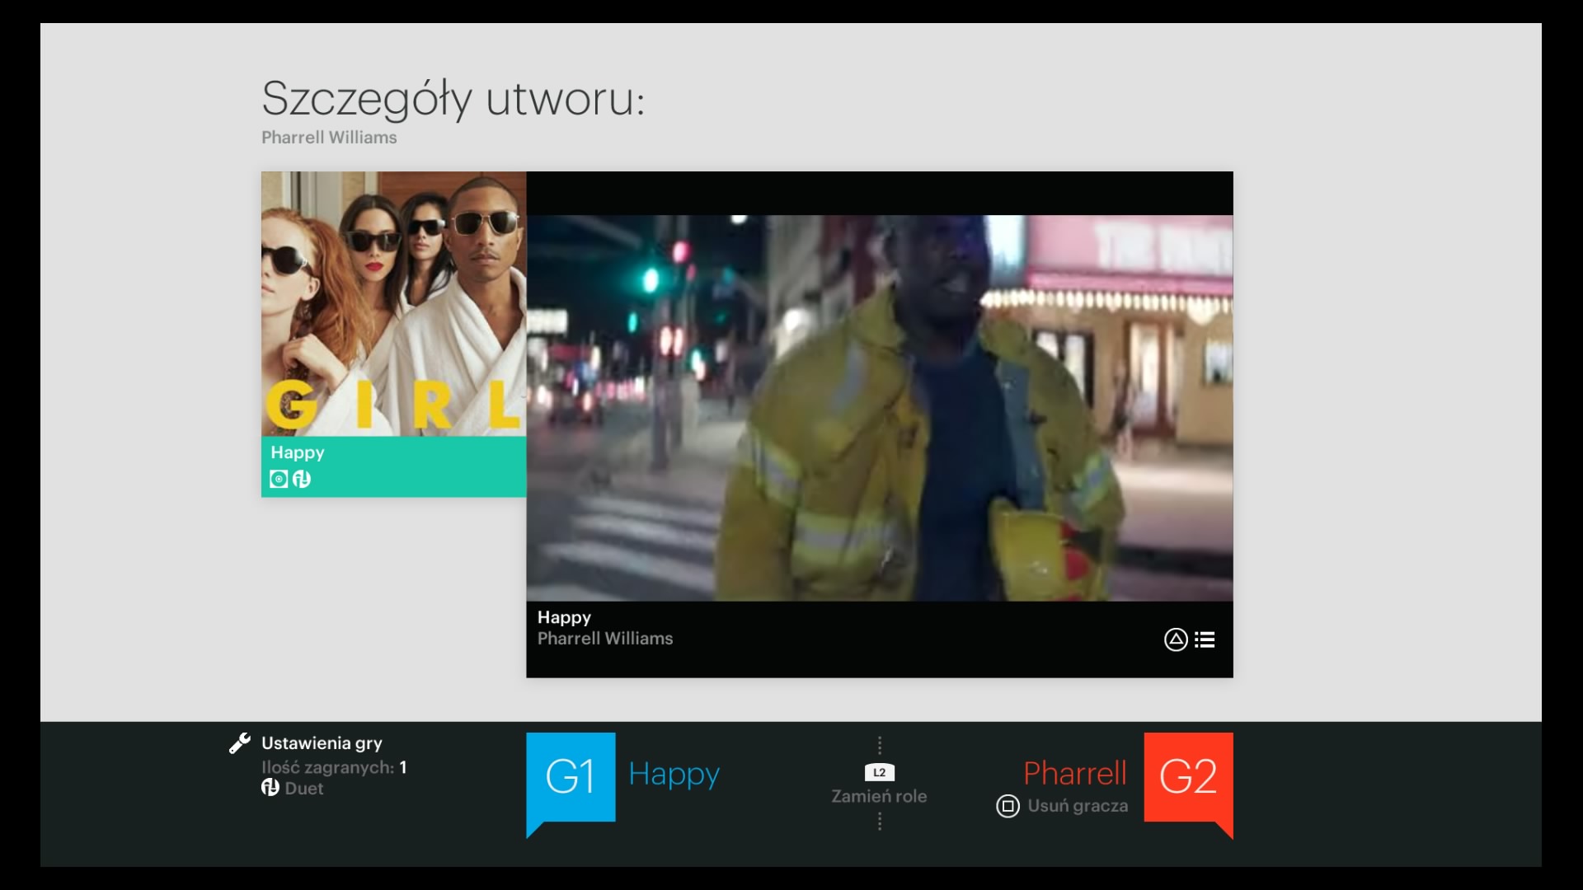Click the Duet mode label
Image resolution: width=1583 pixels, height=890 pixels.
pos(303,789)
